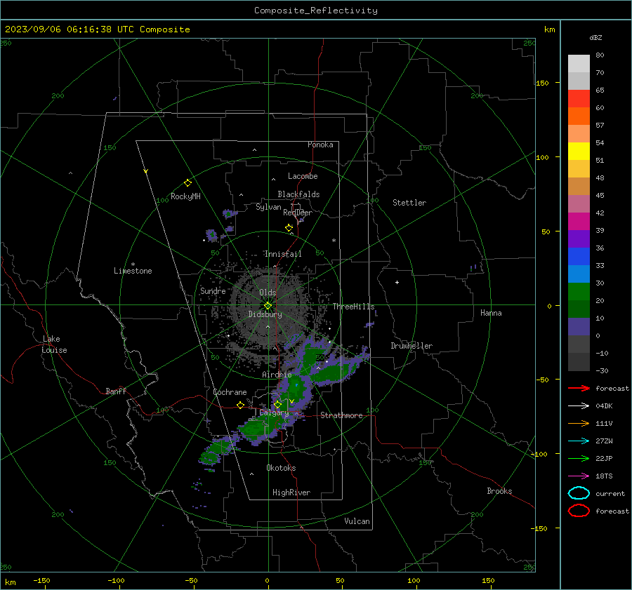Click the red forecast arrow legend icon
This screenshot has width=632, height=590.
[579, 388]
